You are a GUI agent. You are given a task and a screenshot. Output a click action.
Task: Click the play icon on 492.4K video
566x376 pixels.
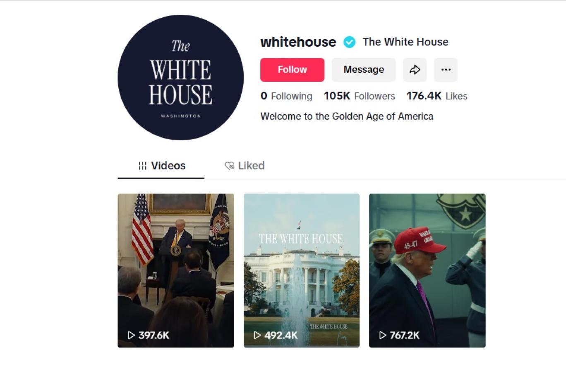(257, 335)
